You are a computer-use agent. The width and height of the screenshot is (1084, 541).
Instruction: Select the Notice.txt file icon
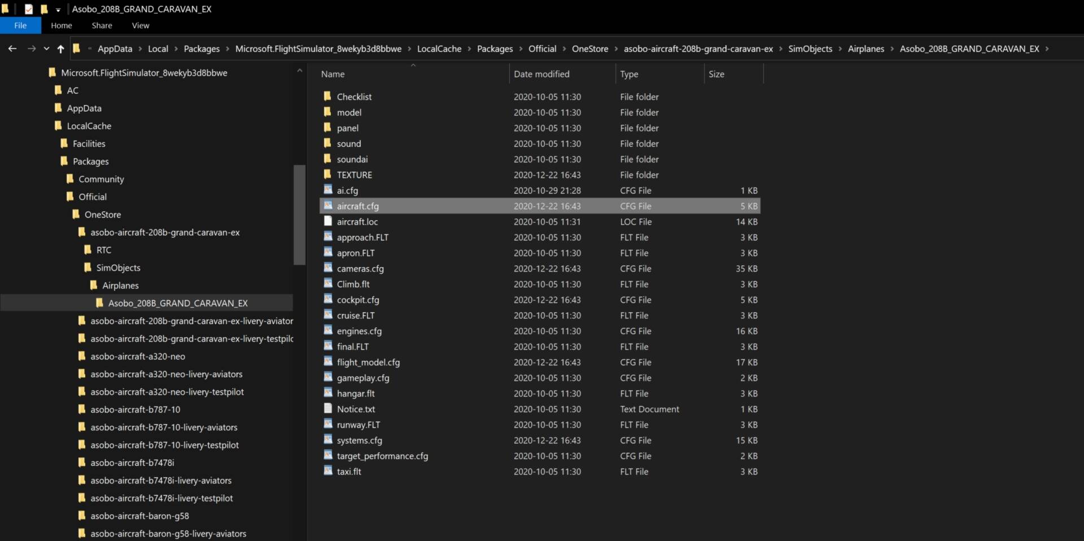[x=328, y=408]
